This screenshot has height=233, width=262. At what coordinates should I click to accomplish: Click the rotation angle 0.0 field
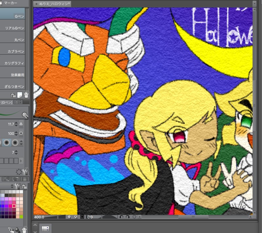[x=90, y=217]
